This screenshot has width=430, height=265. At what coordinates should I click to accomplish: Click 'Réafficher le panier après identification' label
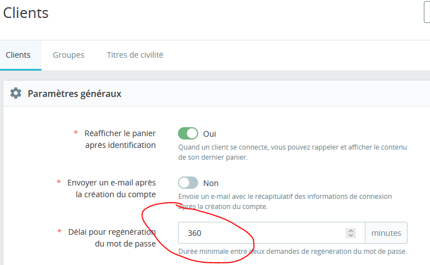[120, 139]
